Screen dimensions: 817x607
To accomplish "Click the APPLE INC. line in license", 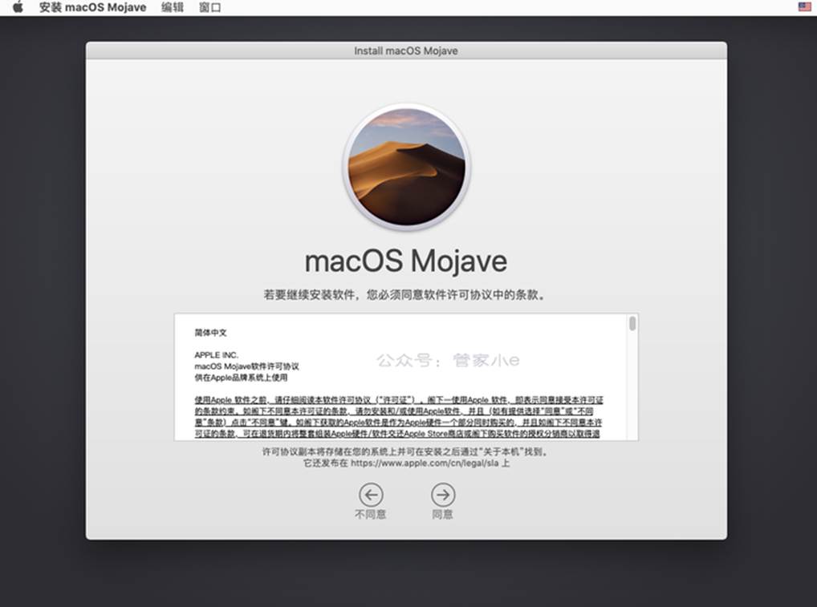I will (x=216, y=354).
